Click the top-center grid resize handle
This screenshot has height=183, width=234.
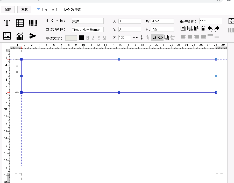tap(119, 59)
